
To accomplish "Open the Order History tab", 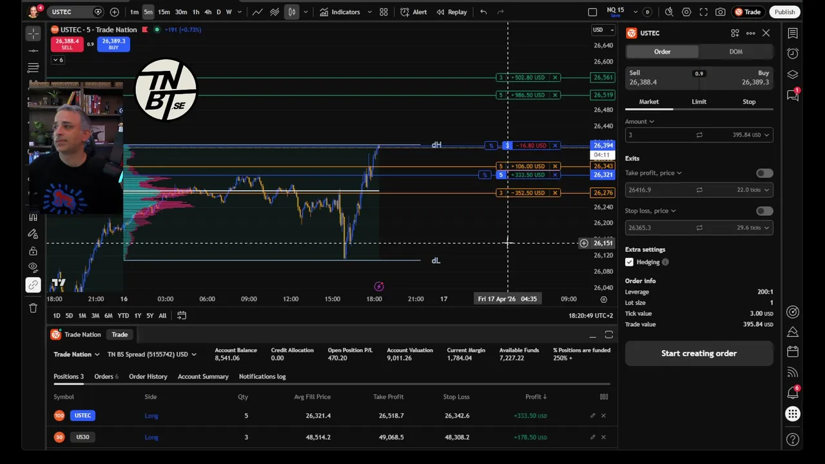I will pos(148,376).
